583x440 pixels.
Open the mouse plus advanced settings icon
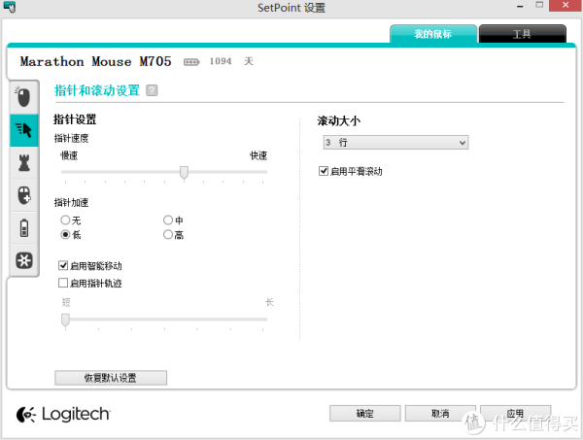tap(23, 195)
